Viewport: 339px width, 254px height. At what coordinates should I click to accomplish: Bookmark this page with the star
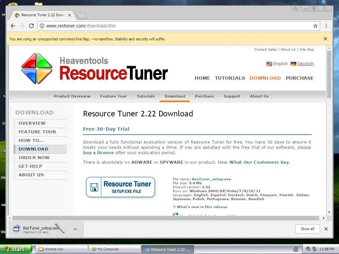pyautogui.click(x=315, y=26)
